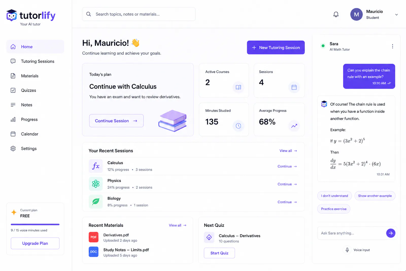Click the 68% average progress value

[x=267, y=122]
